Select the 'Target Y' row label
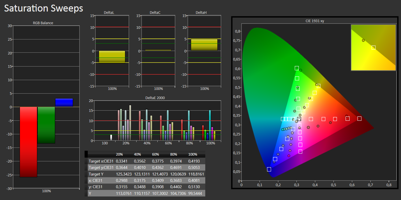 pos(96,174)
